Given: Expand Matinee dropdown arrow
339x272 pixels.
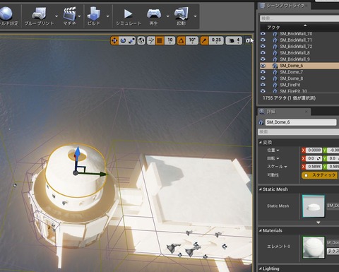Looking at the screenshot, I should 80,16.
